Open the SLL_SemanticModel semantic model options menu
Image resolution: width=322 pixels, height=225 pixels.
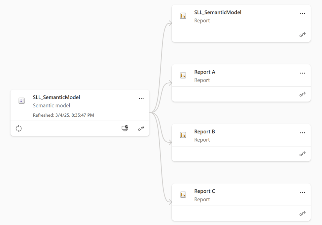[141, 98]
